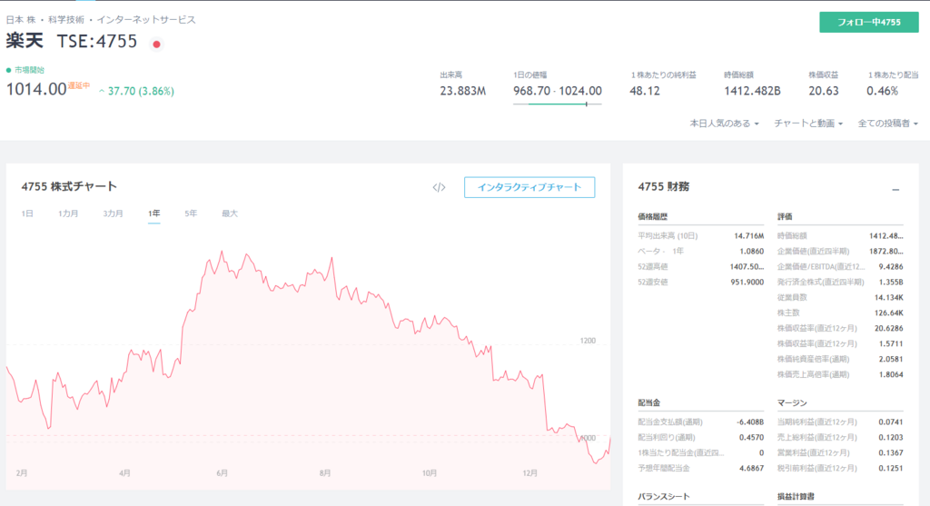Image resolution: width=930 pixels, height=506 pixels.
Task: Click the 配当利回り(通期) row label
Action: tap(666, 438)
